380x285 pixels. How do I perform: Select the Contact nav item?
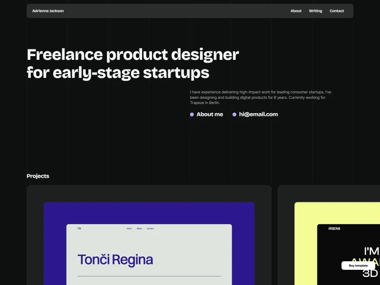337,11
